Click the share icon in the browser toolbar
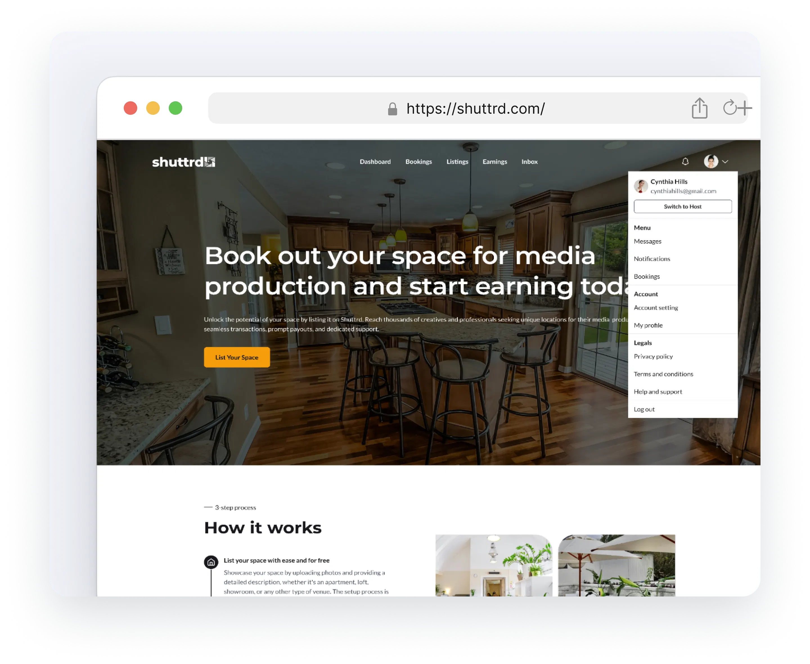The height and width of the screenshot is (664, 810). coord(699,109)
